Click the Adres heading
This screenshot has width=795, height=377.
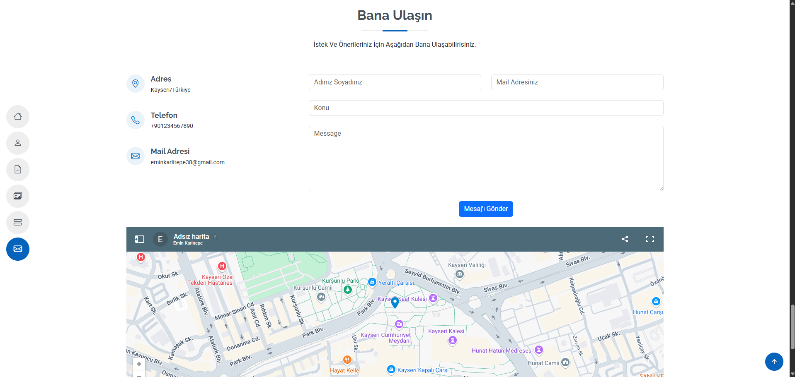(161, 79)
